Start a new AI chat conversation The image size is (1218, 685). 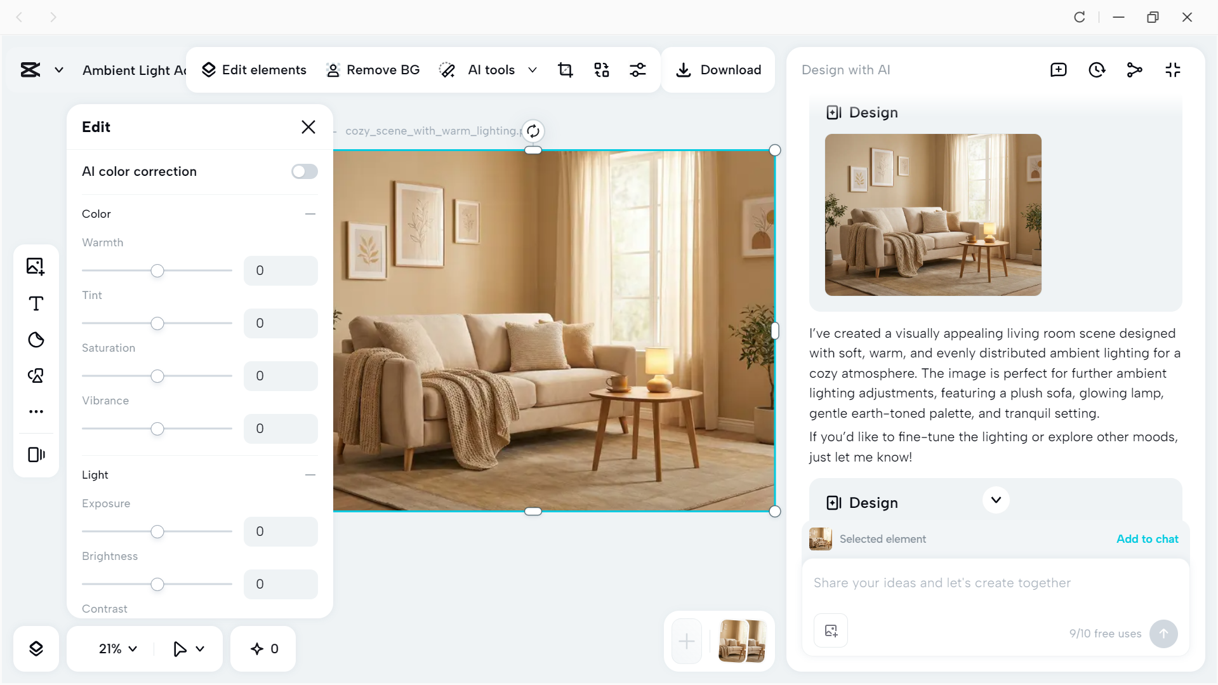click(1058, 70)
